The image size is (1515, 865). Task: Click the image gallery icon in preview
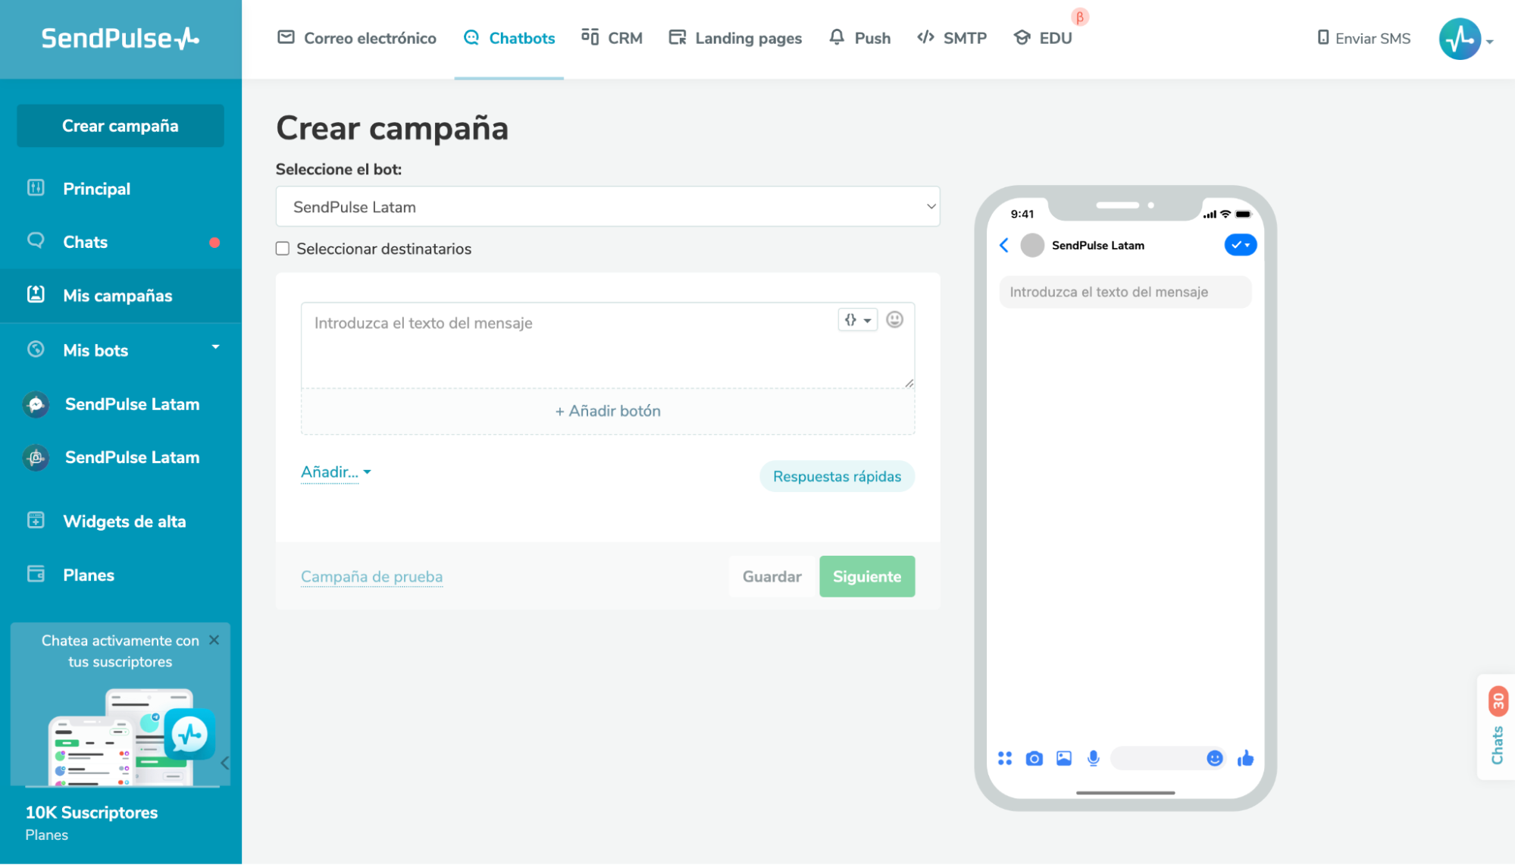point(1063,758)
